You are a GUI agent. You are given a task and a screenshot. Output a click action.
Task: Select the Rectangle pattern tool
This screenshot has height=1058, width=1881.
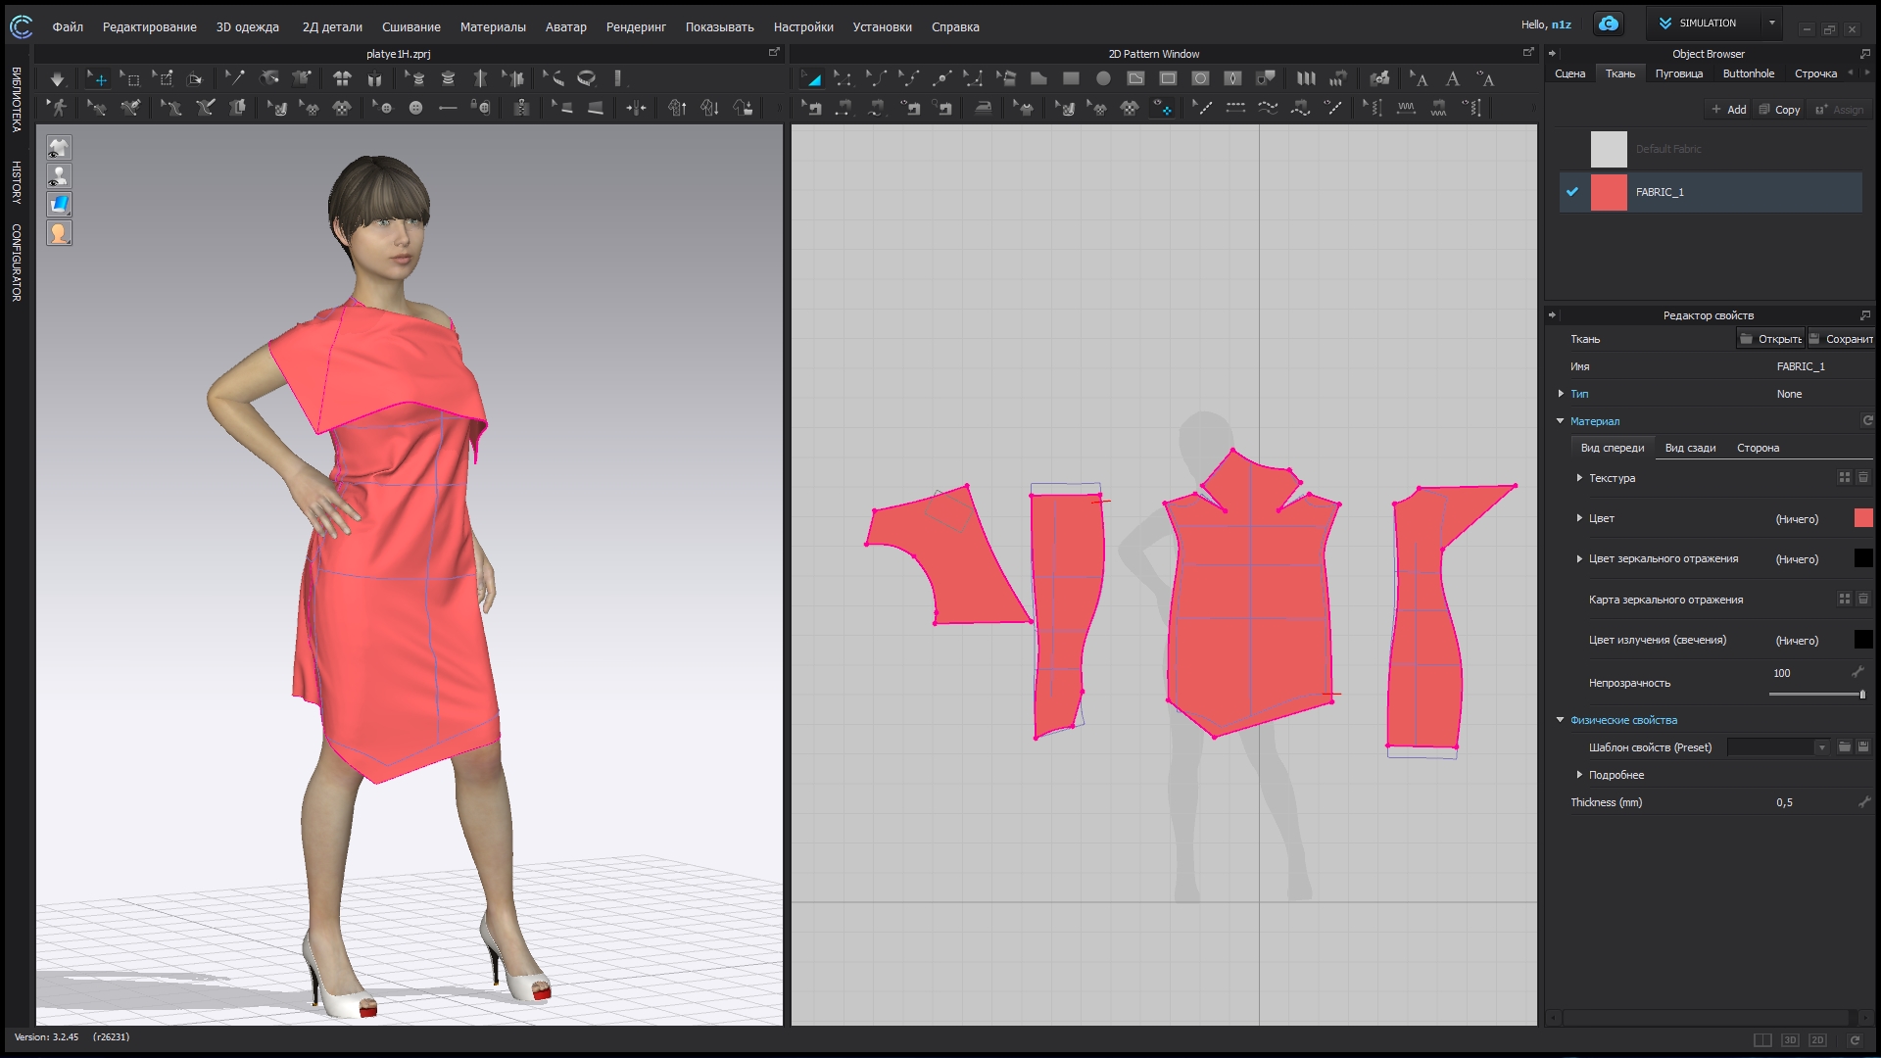(x=1071, y=78)
